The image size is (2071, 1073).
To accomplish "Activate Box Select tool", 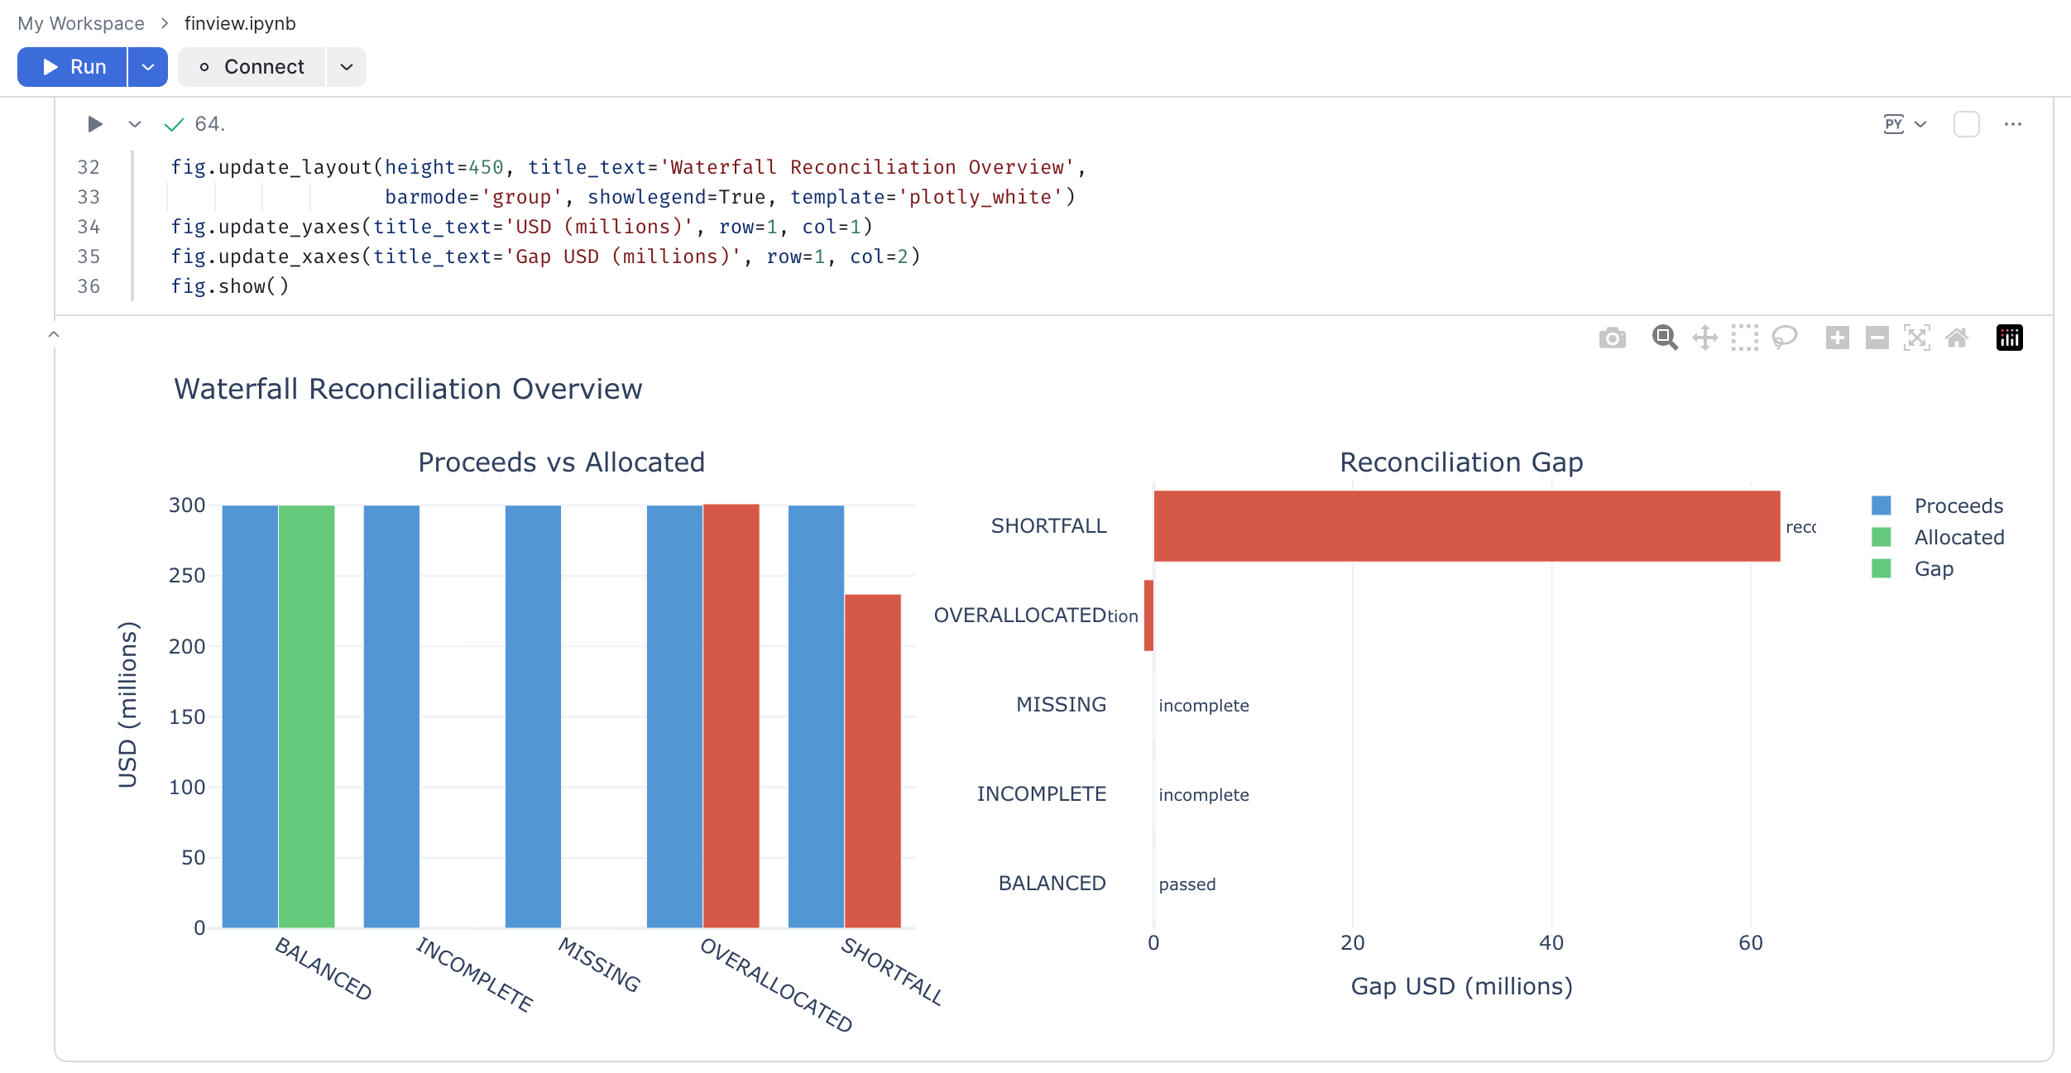I will (1745, 338).
